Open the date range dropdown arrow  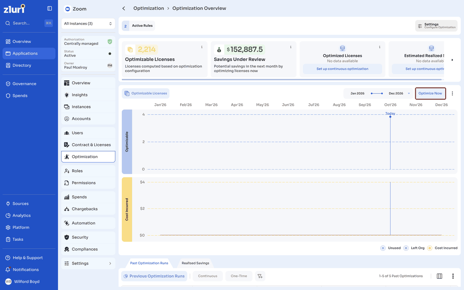[409, 94]
